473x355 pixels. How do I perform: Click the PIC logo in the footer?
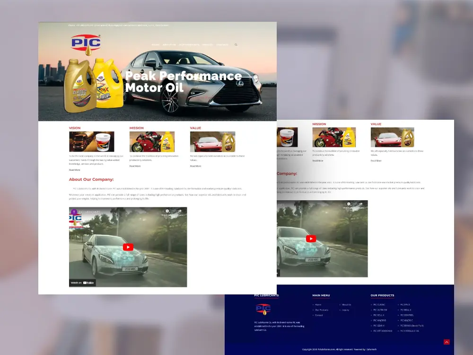[263, 310]
